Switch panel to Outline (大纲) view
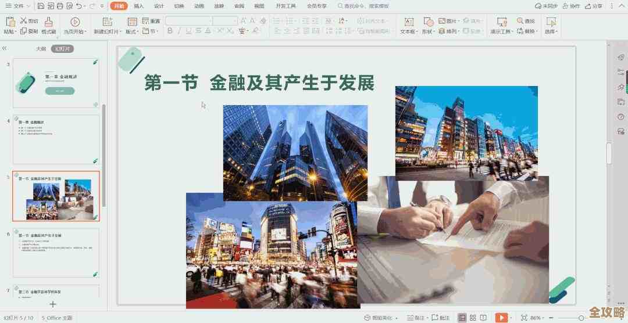The height and width of the screenshot is (323, 628). tap(41, 49)
